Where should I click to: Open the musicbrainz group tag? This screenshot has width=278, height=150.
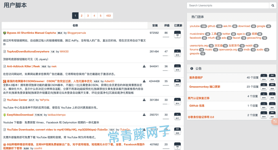click(x=197, y=34)
